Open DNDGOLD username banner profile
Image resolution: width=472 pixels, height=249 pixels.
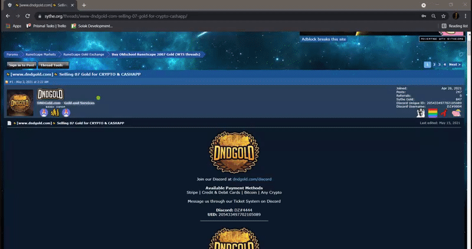click(x=50, y=94)
